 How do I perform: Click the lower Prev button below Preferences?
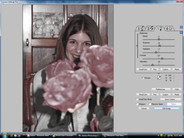pos(155,95)
